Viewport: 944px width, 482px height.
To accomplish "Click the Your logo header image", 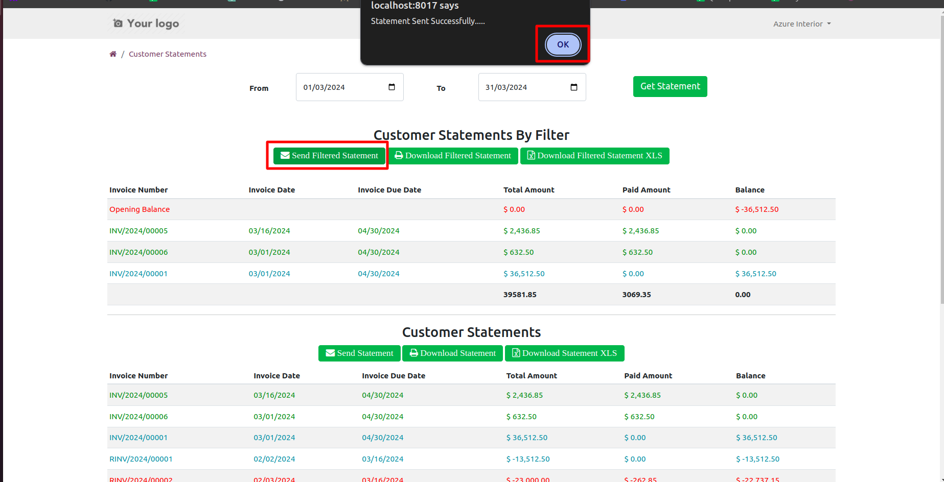I will pyautogui.click(x=146, y=23).
